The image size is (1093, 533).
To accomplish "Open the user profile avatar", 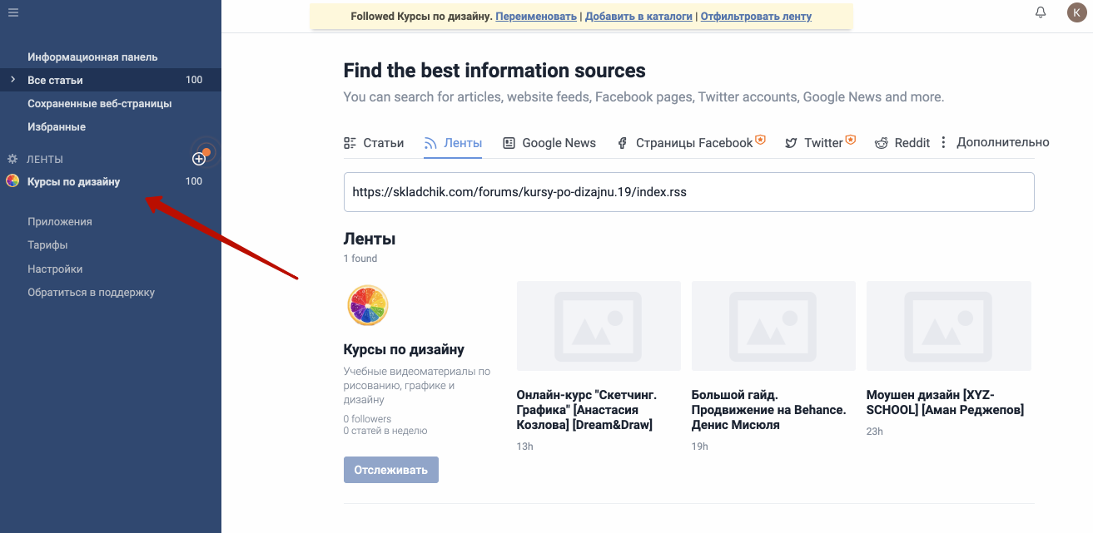I will click(1076, 12).
